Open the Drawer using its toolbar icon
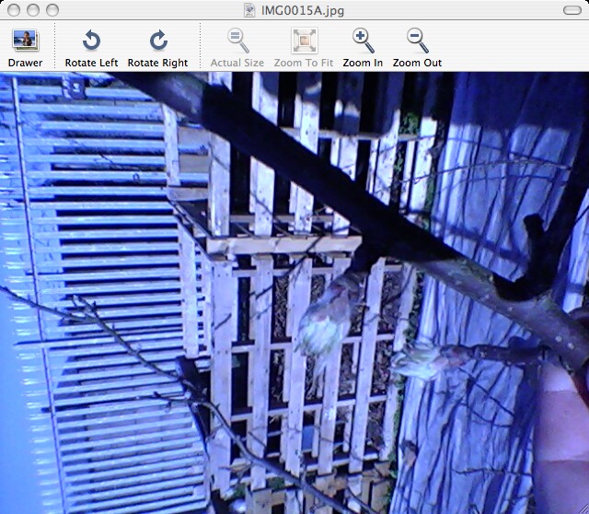The image size is (589, 514). coord(25,41)
